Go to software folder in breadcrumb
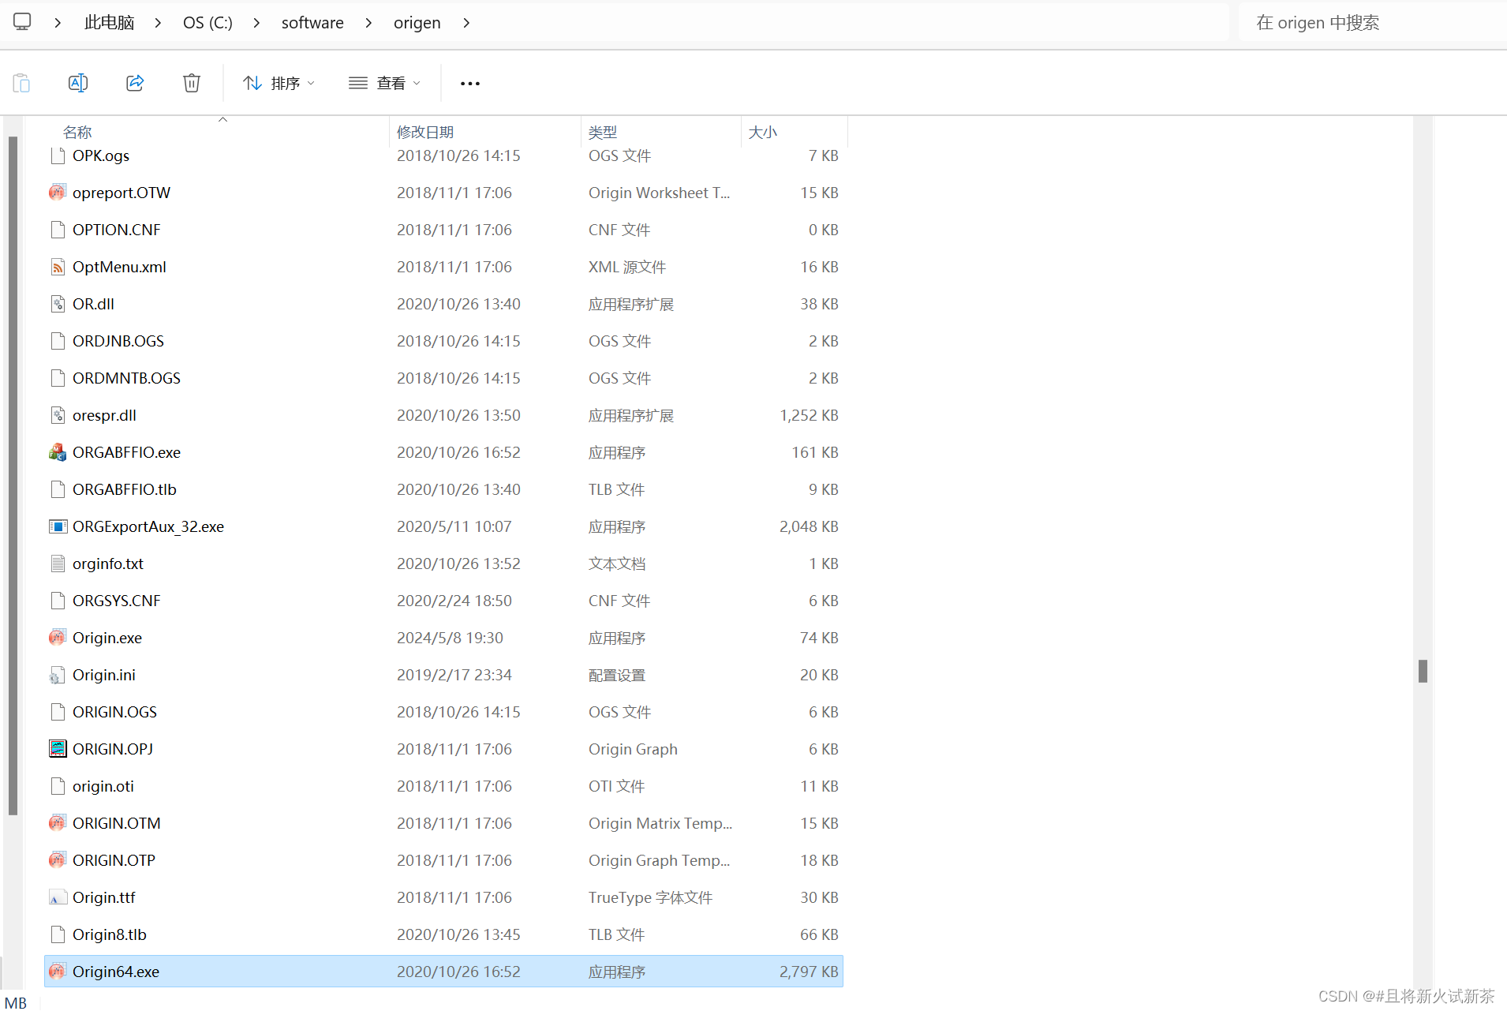The width and height of the screenshot is (1507, 1011). (x=312, y=23)
